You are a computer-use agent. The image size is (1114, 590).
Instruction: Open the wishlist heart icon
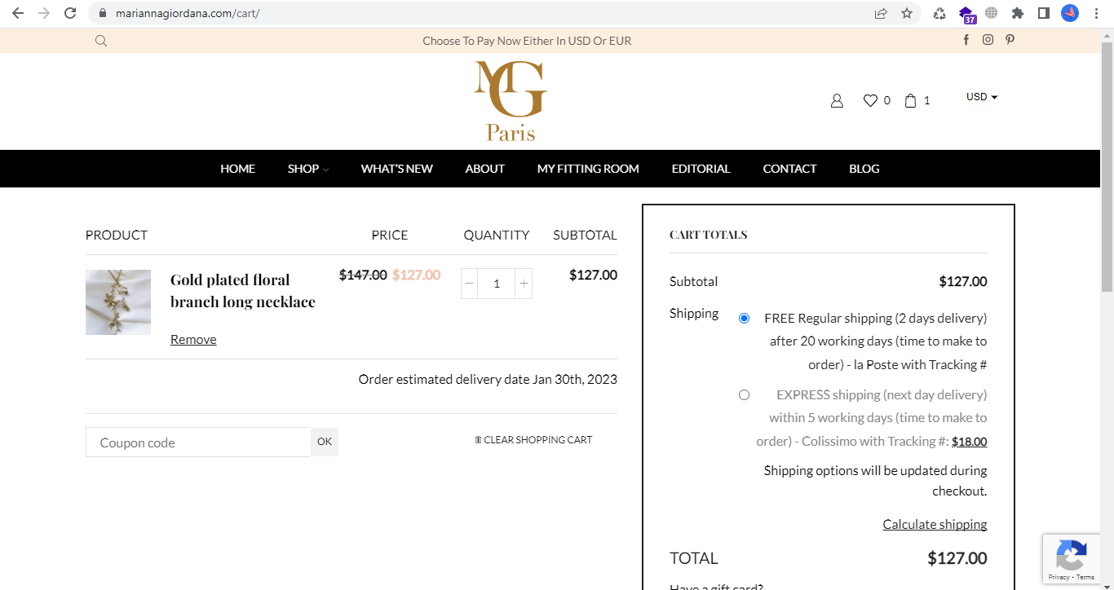(x=870, y=101)
